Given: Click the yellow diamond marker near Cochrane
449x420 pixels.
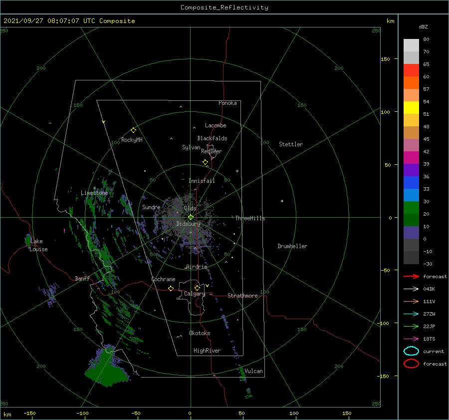Looking at the screenshot, I should pyautogui.click(x=171, y=288).
